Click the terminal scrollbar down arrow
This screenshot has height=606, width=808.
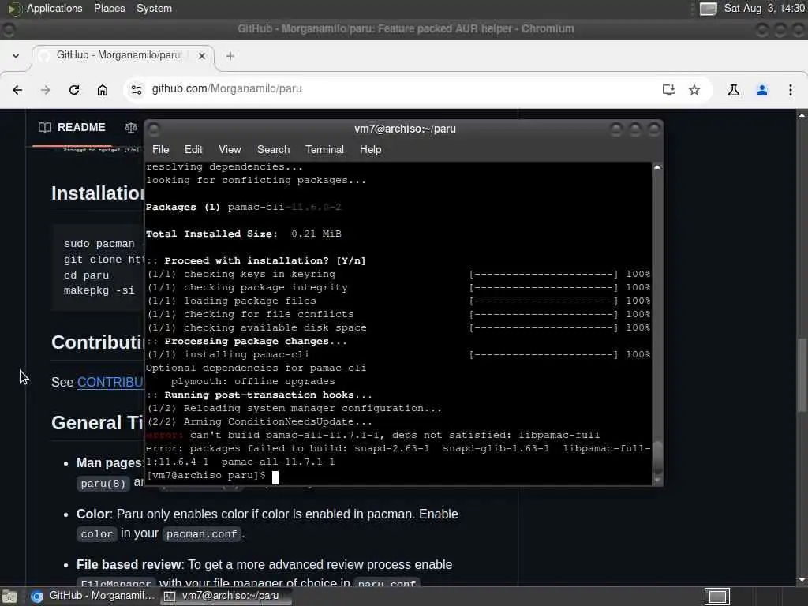point(657,481)
